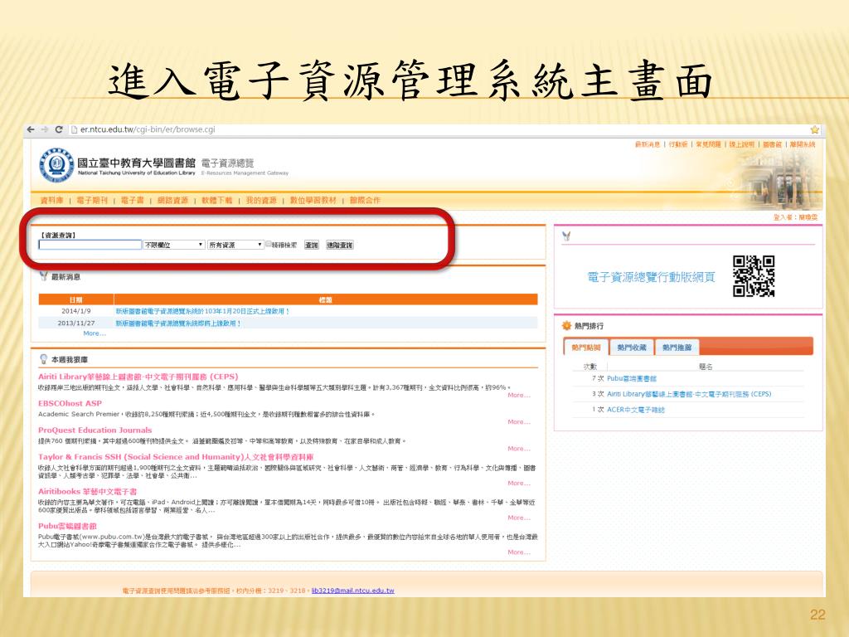Click More under the news table
The width and height of the screenshot is (849, 637).
(95, 333)
